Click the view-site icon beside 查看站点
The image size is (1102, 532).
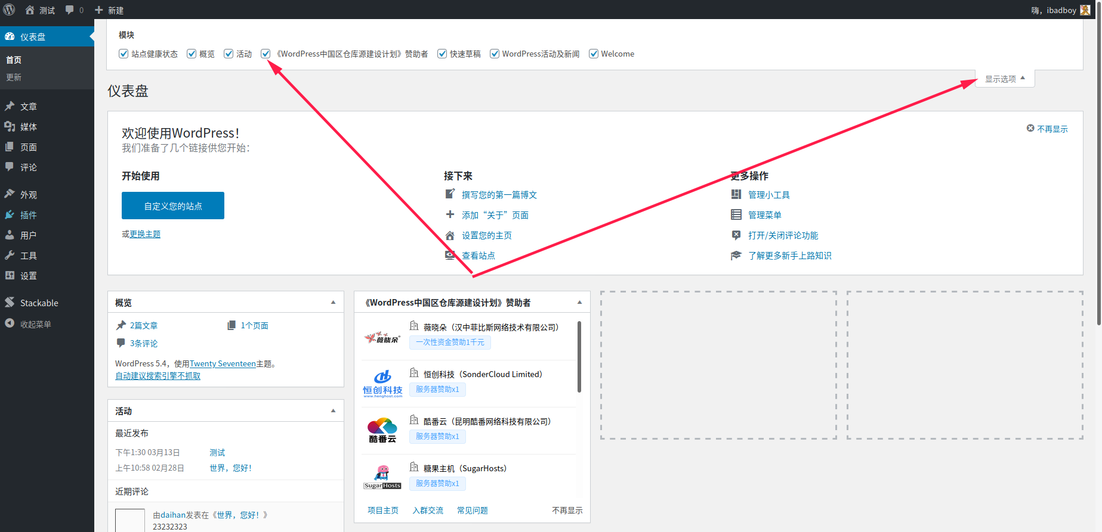coord(450,255)
